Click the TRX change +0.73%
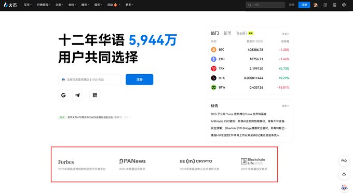The height and width of the screenshot is (193, 353). (x=283, y=68)
